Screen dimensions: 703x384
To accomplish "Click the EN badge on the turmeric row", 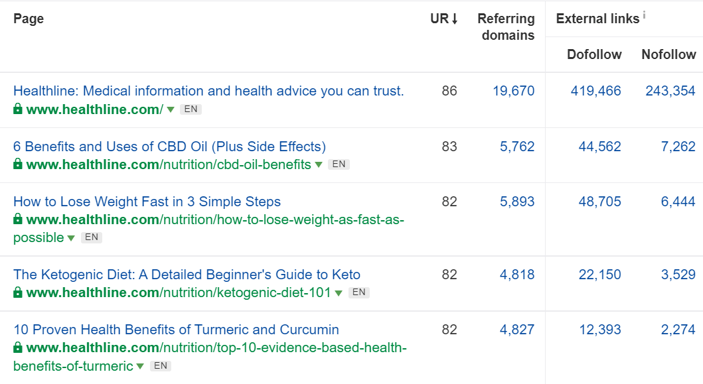I will point(161,365).
